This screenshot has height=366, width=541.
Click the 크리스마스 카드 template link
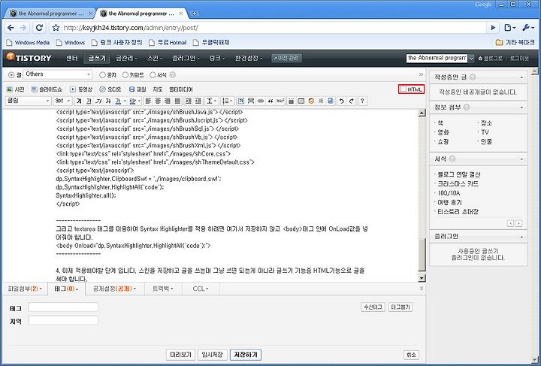(x=458, y=184)
